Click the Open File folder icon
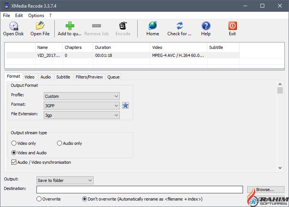Image resolution: width=289 pixels, height=207 pixels. pyautogui.click(x=40, y=26)
